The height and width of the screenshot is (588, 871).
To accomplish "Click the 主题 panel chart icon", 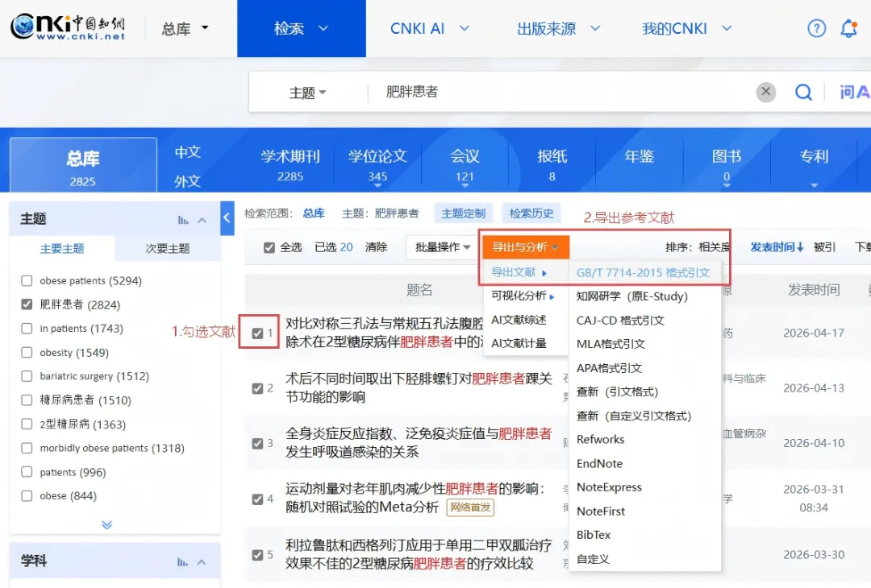I will tap(183, 220).
